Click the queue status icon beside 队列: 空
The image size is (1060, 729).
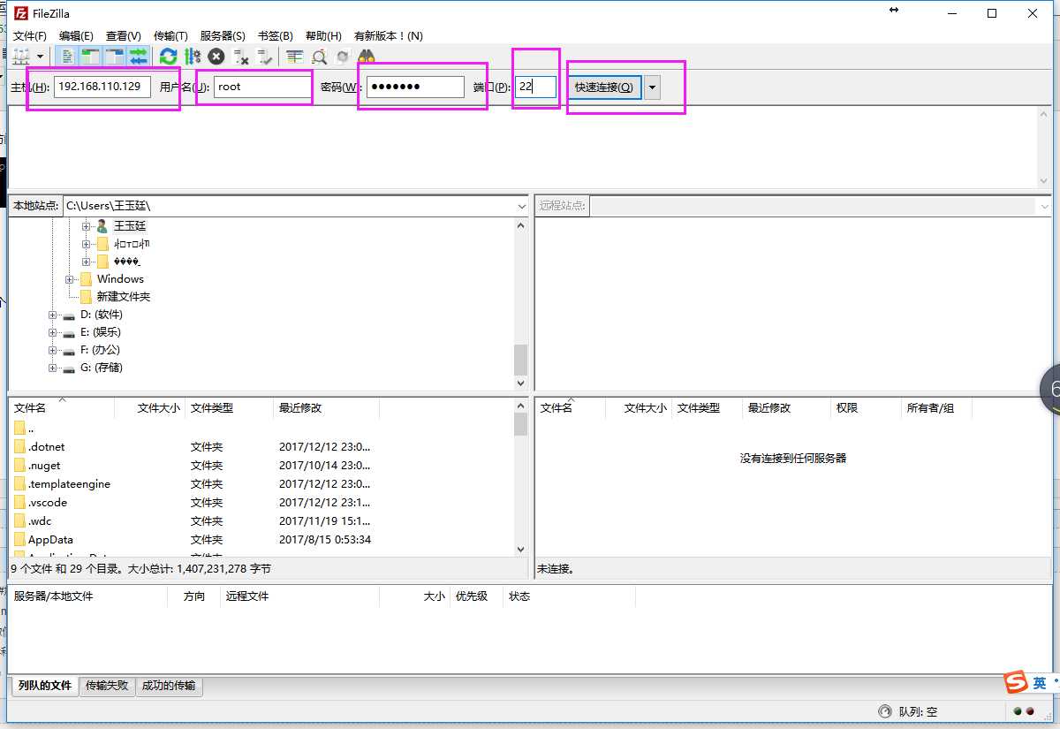(x=885, y=711)
